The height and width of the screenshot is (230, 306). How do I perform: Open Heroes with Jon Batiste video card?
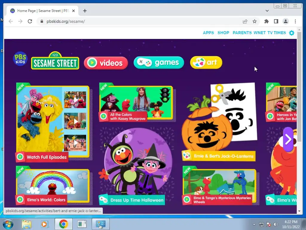point(281,102)
